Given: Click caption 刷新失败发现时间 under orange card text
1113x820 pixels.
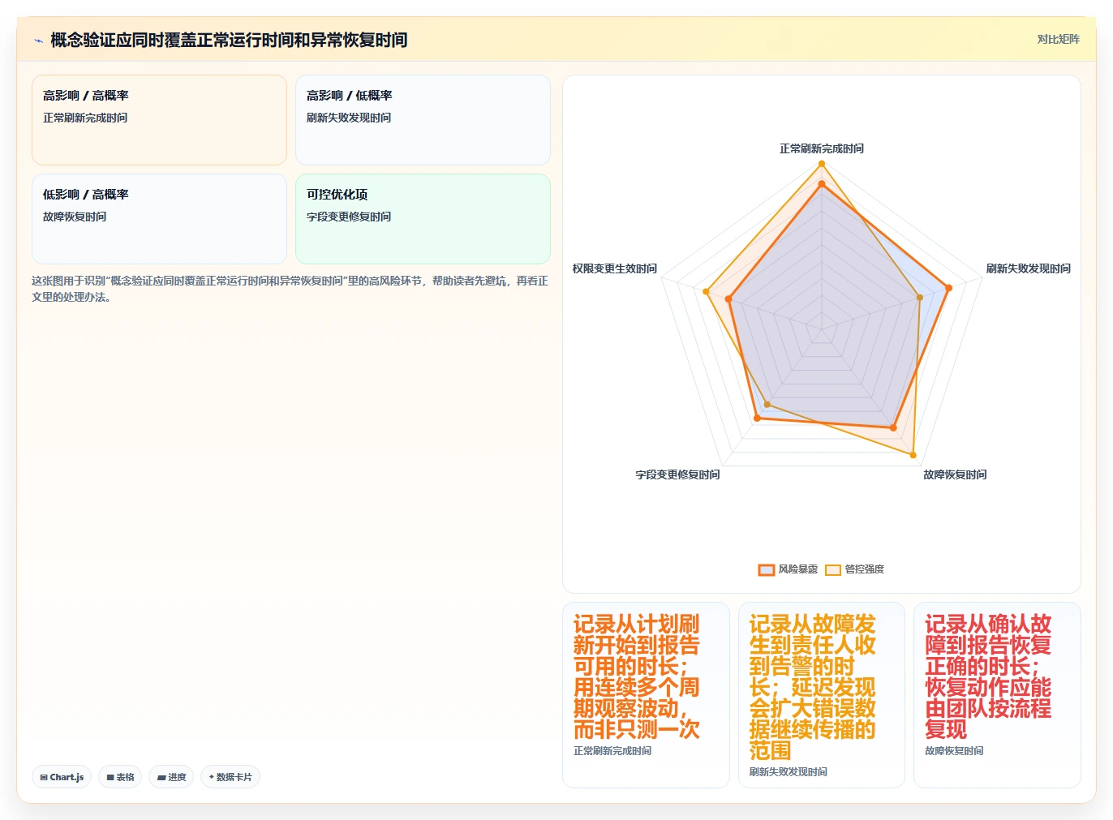Looking at the screenshot, I should pos(789,772).
